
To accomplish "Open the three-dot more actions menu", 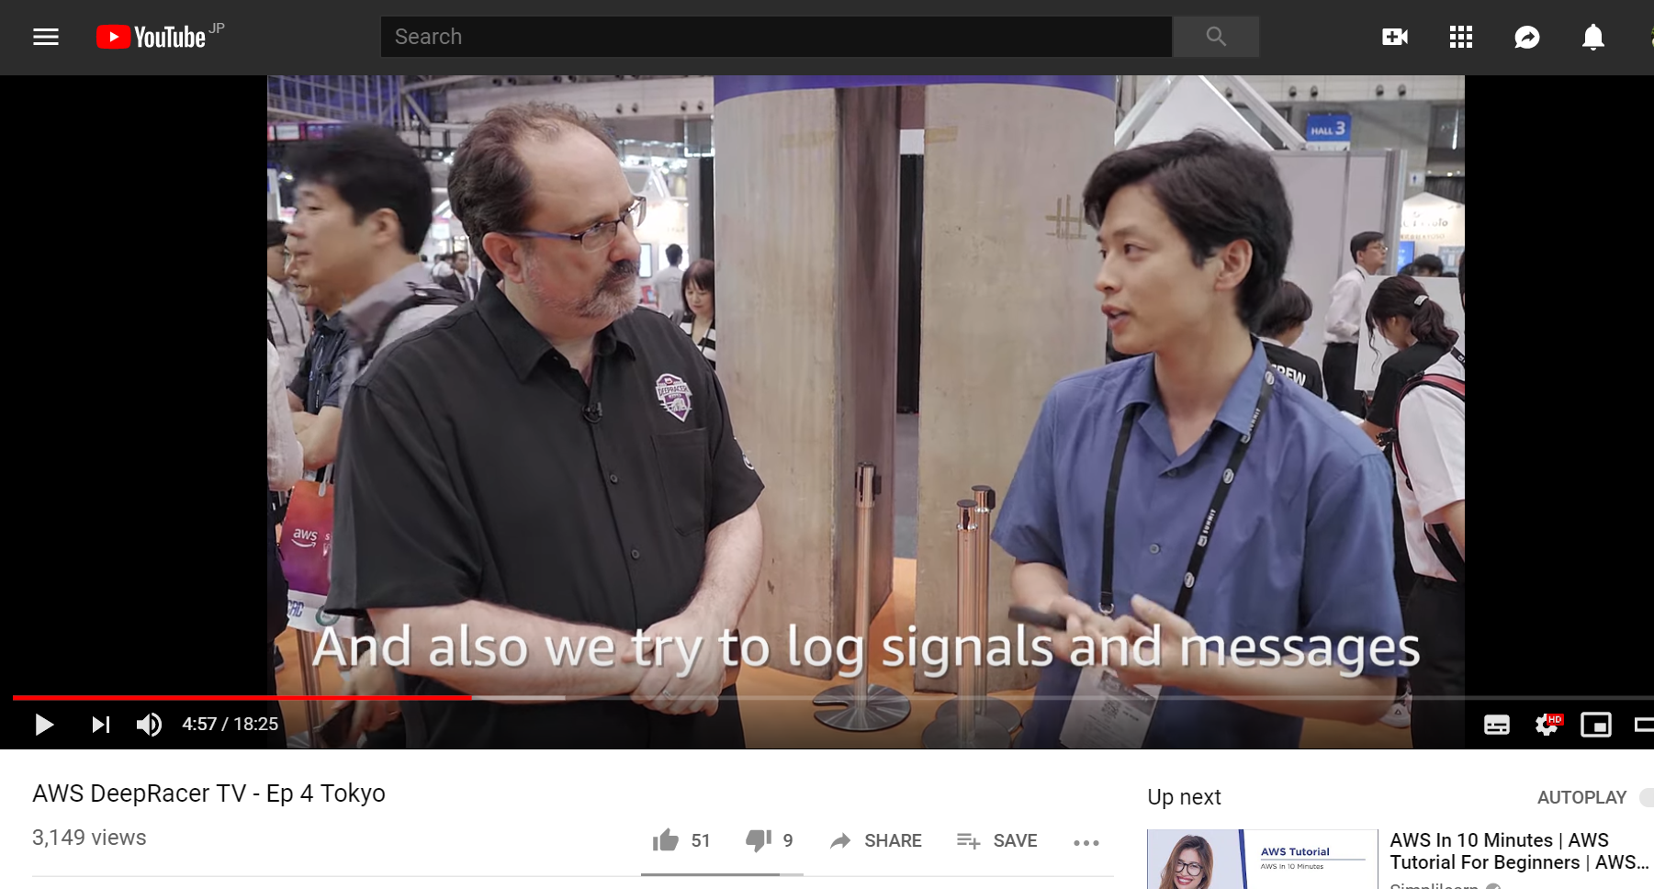I will (x=1086, y=842).
